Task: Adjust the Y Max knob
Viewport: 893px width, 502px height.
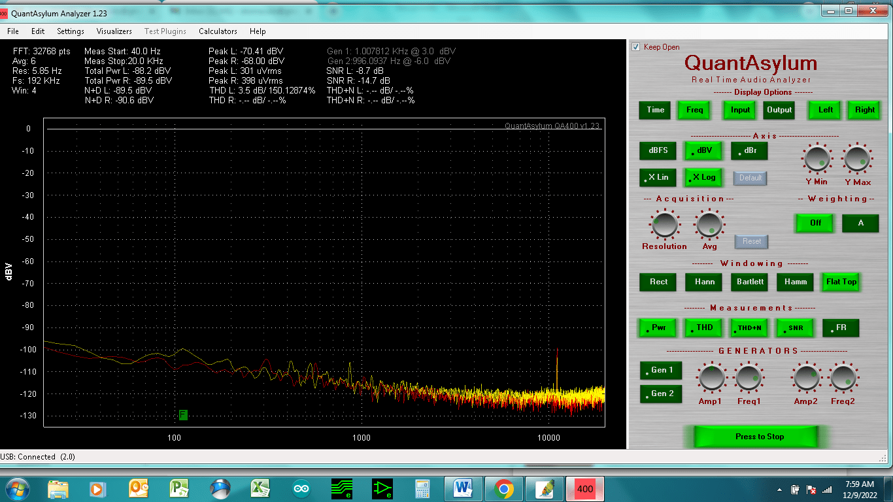Action: pos(857,159)
